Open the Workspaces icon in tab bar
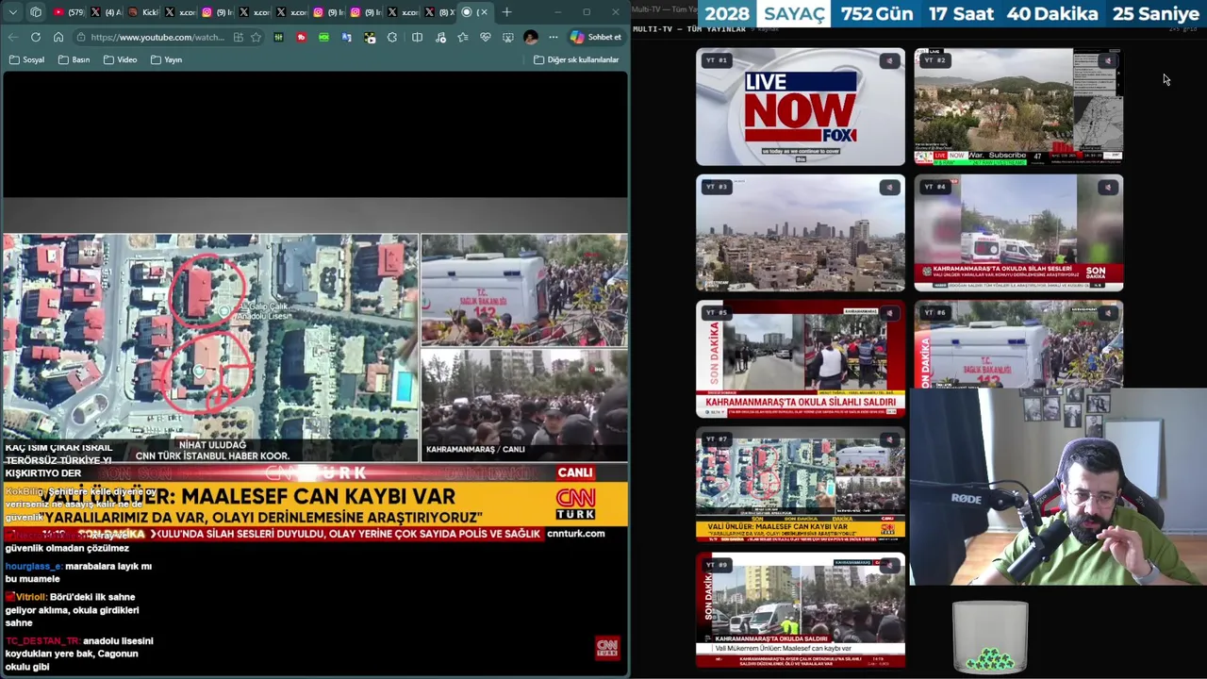 (x=36, y=12)
